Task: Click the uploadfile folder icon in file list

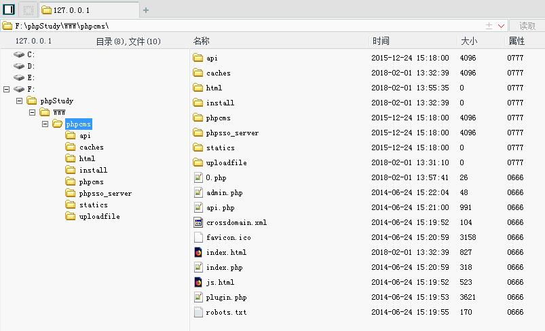Action: 198,162
